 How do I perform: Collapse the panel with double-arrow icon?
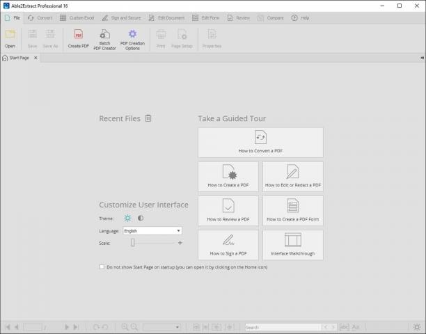422,58
